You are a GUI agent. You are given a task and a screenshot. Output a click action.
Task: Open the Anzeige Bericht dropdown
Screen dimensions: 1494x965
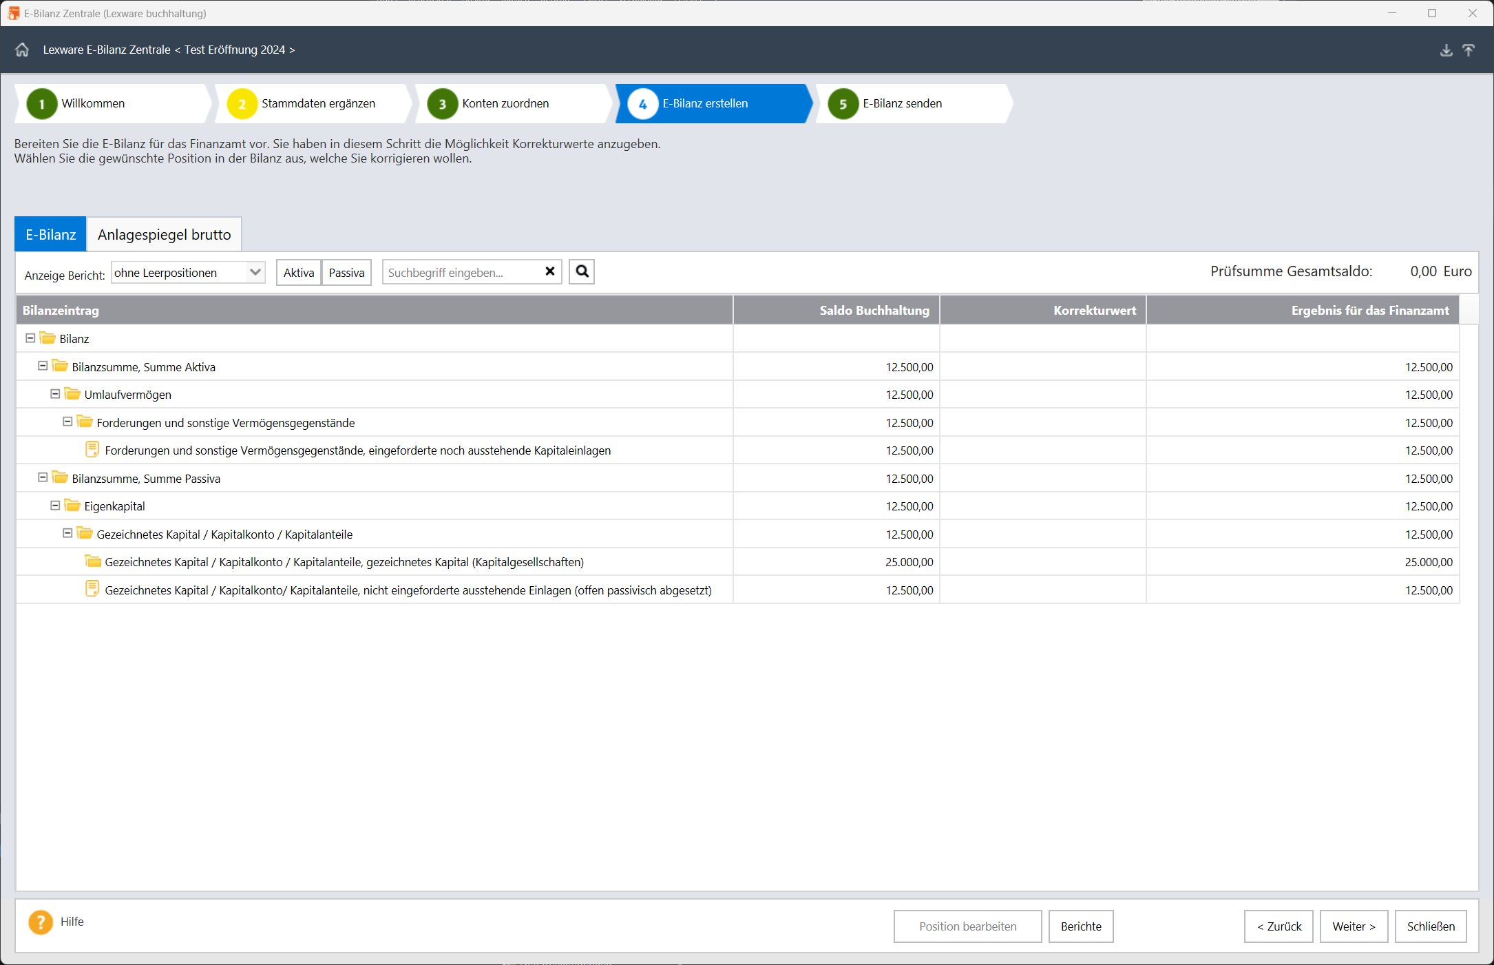tap(188, 272)
